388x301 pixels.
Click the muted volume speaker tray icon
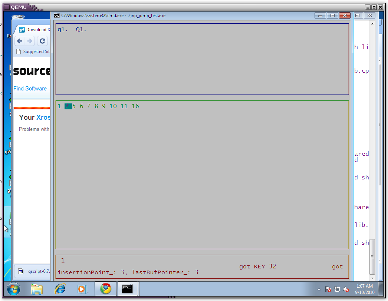(x=346, y=289)
